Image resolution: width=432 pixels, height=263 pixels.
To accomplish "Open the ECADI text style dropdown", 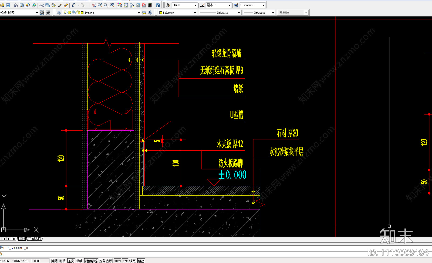I will coord(196,5).
